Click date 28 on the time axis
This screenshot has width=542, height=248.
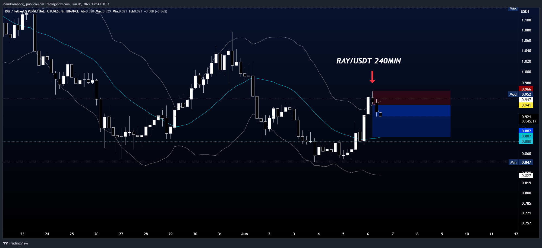[x=146, y=234]
